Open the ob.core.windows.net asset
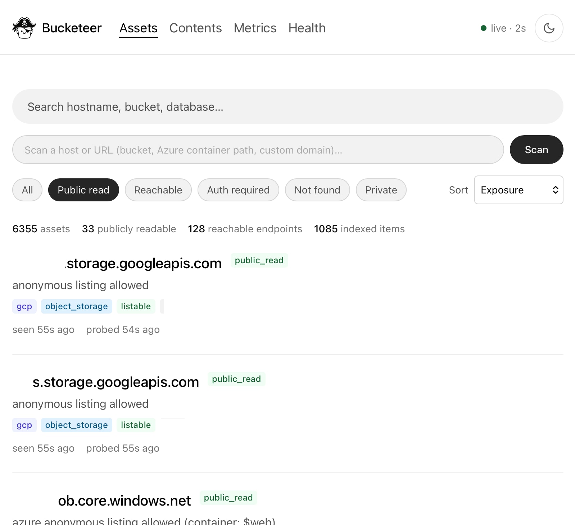Viewport: 575px width, 525px height. 124,501
